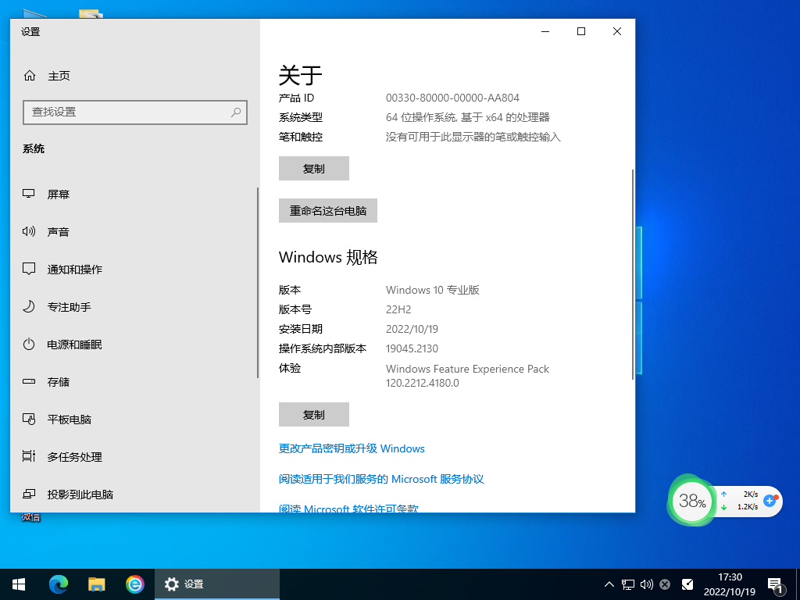Click the network icon in system tray
Screen dimensions: 800x600
coord(627,584)
